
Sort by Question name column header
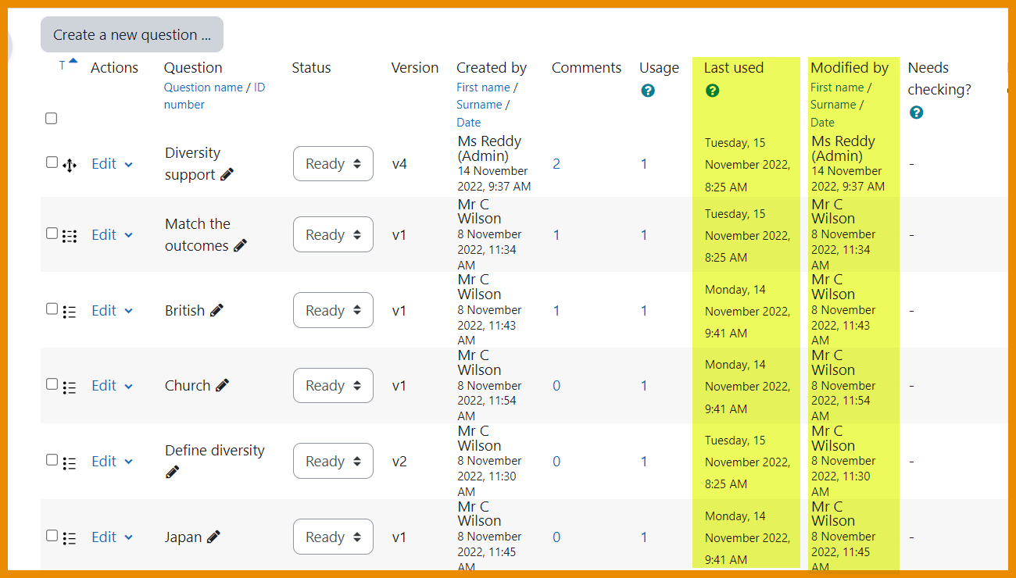(203, 87)
